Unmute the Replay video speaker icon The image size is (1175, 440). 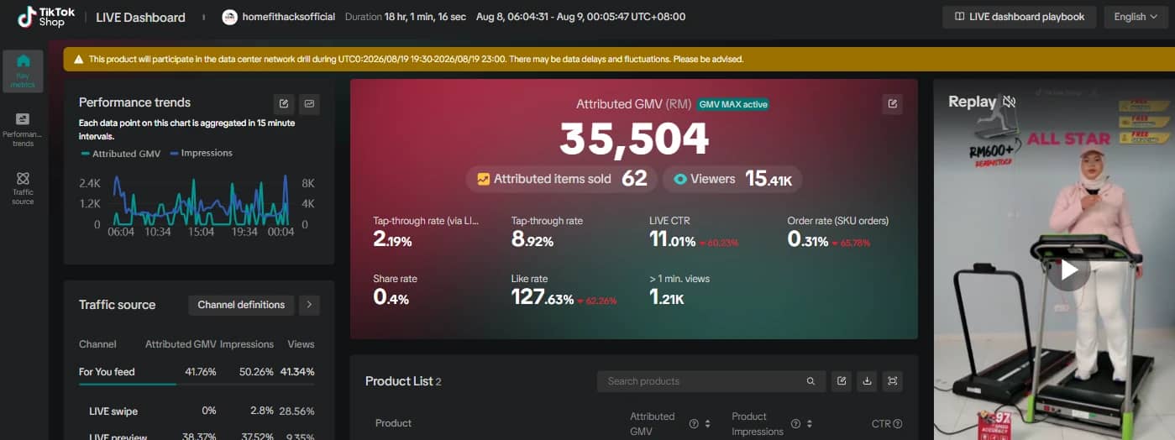[x=1009, y=102]
